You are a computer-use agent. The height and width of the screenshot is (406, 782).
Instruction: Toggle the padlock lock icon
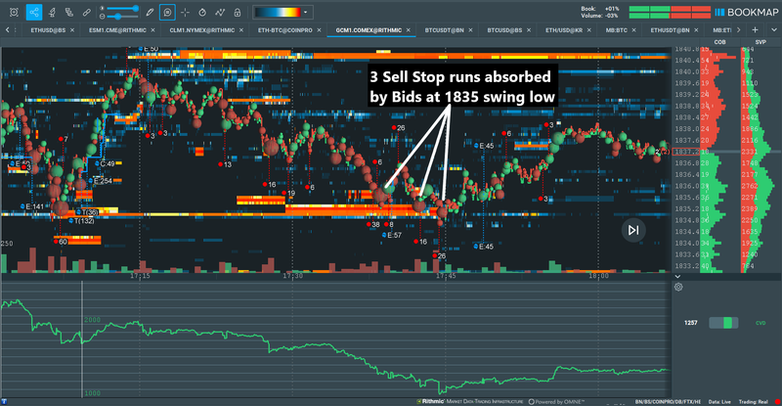(x=238, y=12)
